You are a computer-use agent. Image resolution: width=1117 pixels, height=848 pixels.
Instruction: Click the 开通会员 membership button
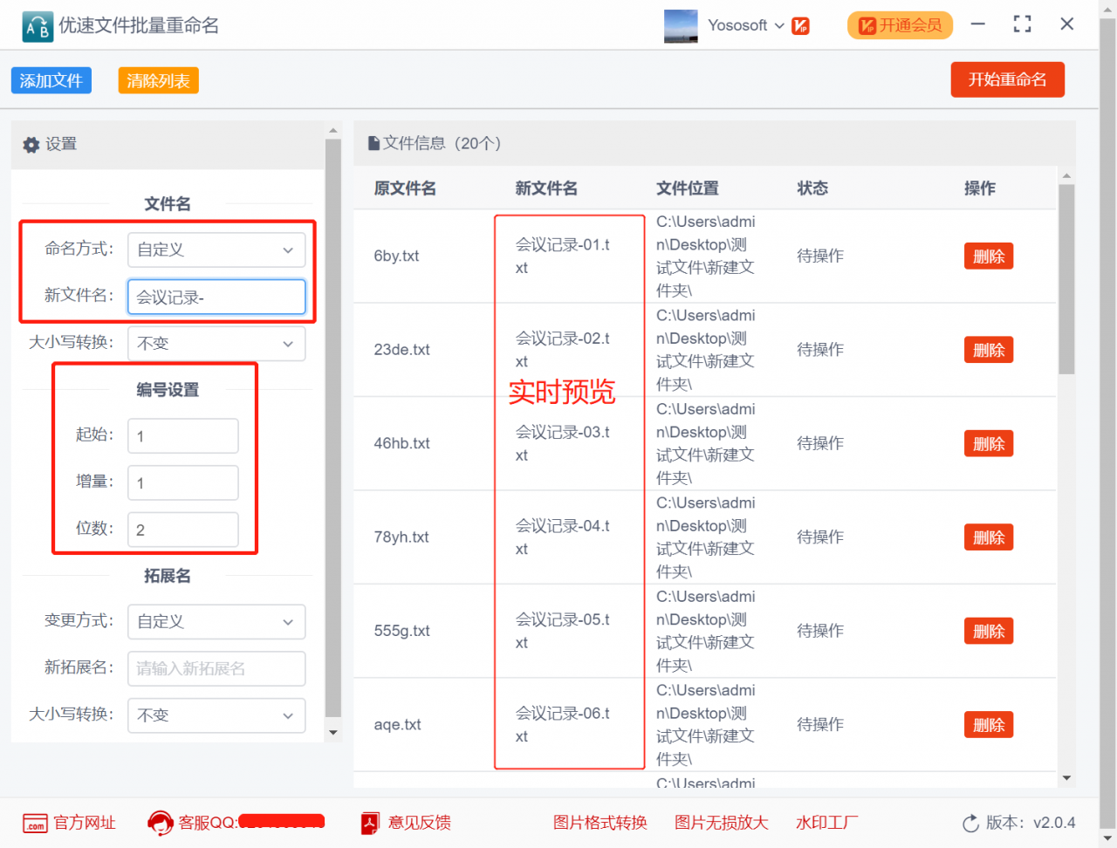(900, 25)
